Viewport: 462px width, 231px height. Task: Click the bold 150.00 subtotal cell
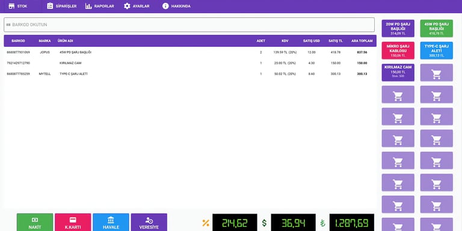362,63
